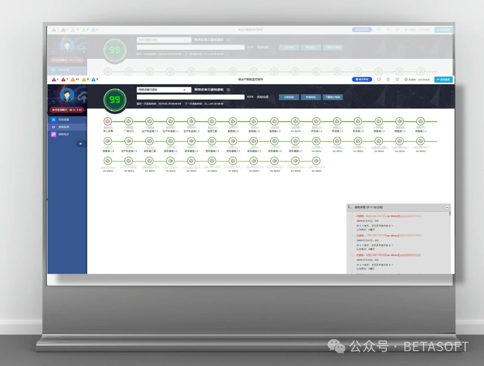Click the 立即巡检 button
The height and width of the screenshot is (366, 484).
click(x=289, y=97)
